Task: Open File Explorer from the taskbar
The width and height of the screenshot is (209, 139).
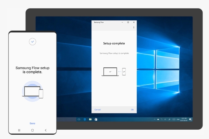Action: 90,119
